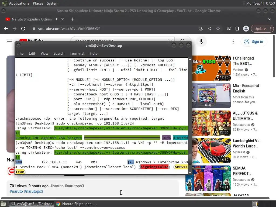Click the youtube.com address bar URL
Screen dimensions: 276x207
69,29
